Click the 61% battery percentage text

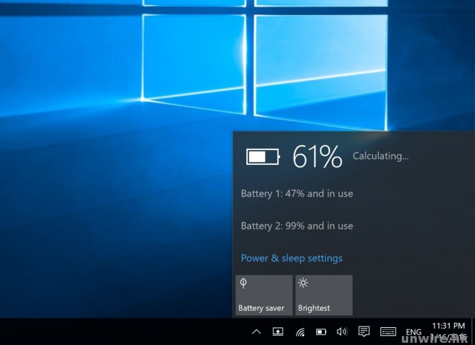[x=317, y=157]
